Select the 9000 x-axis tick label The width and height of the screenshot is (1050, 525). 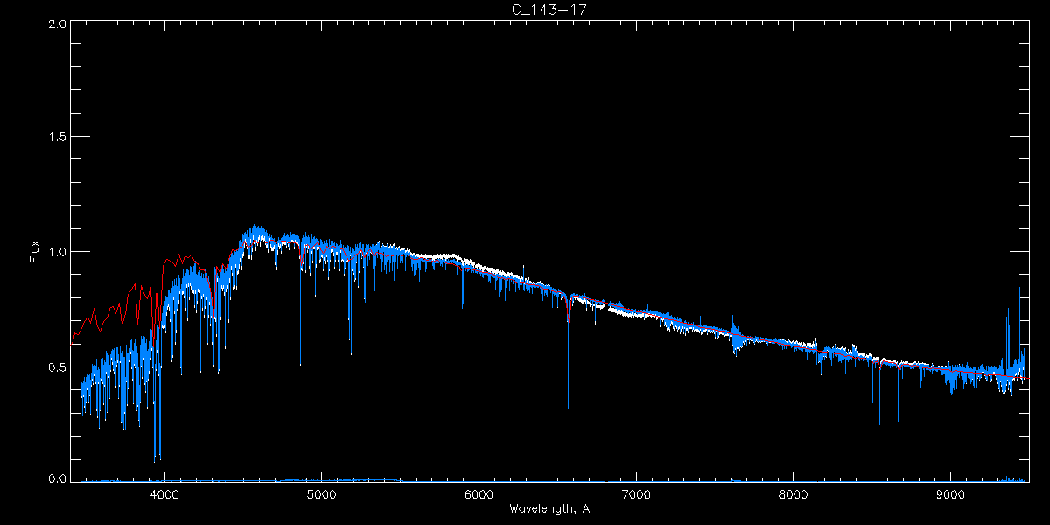[x=951, y=494]
